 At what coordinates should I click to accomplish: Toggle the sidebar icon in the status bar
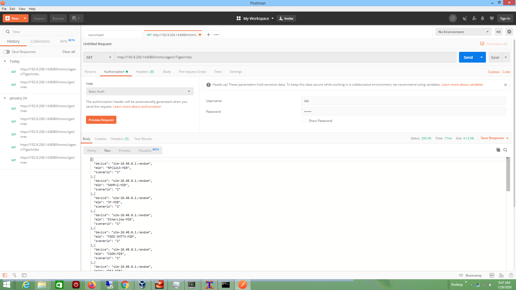tap(5, 275)
